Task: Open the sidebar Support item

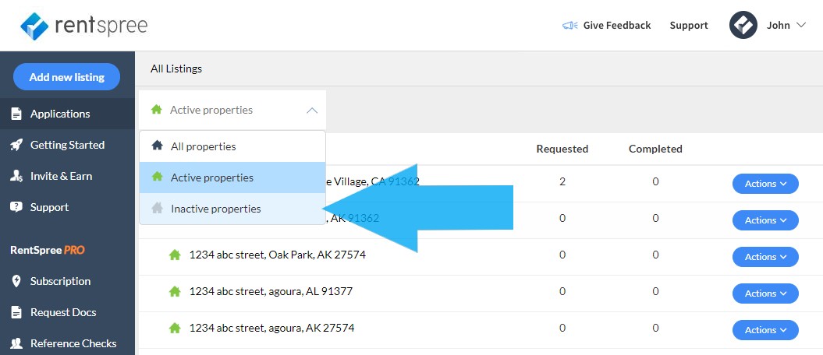Action: (67, 207)
